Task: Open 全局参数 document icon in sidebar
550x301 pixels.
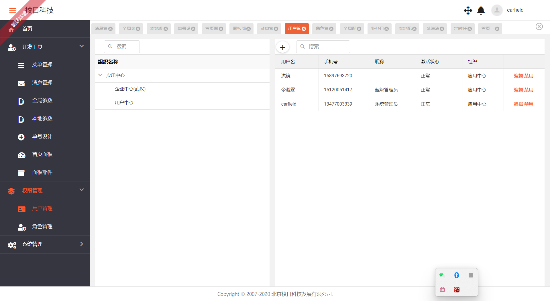Action: coord(21,101)
